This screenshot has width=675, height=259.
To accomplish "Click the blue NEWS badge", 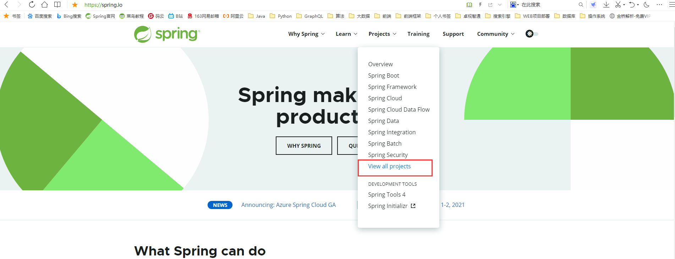I will (x=220, y=205).
